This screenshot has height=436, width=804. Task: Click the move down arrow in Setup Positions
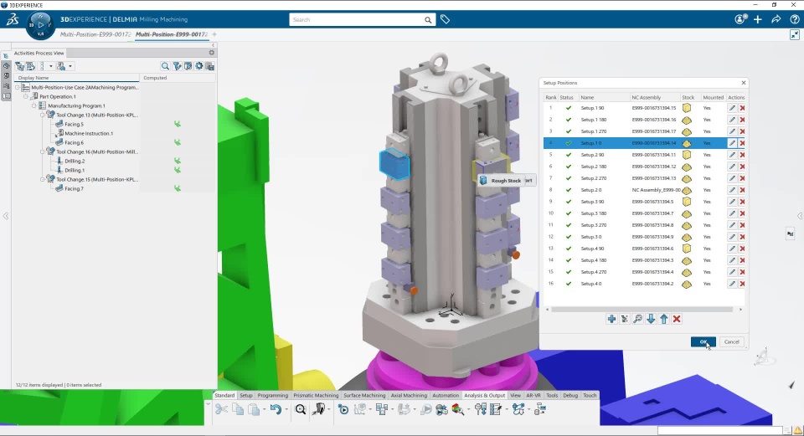point(651,319)
